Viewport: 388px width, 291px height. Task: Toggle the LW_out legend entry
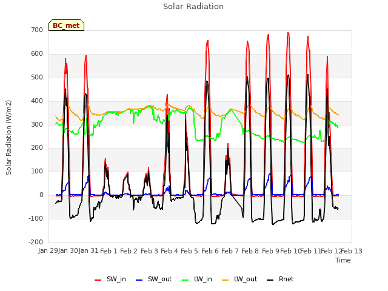239,279
